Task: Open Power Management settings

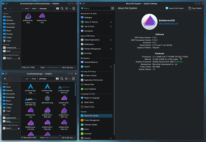Action: click(92, 120)
